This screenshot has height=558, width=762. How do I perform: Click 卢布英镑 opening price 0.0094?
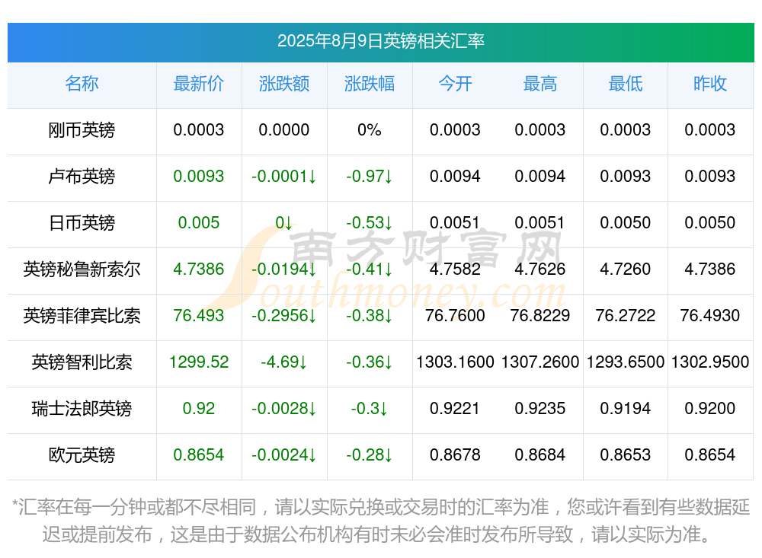[x=455, y=177]
